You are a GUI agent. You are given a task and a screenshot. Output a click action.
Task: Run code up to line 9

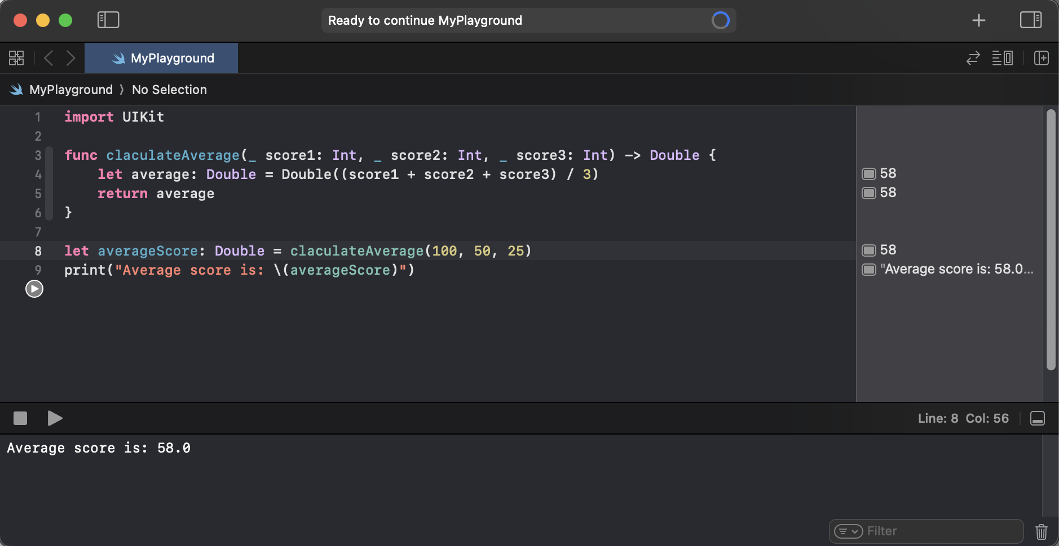[x=34, y=289]
